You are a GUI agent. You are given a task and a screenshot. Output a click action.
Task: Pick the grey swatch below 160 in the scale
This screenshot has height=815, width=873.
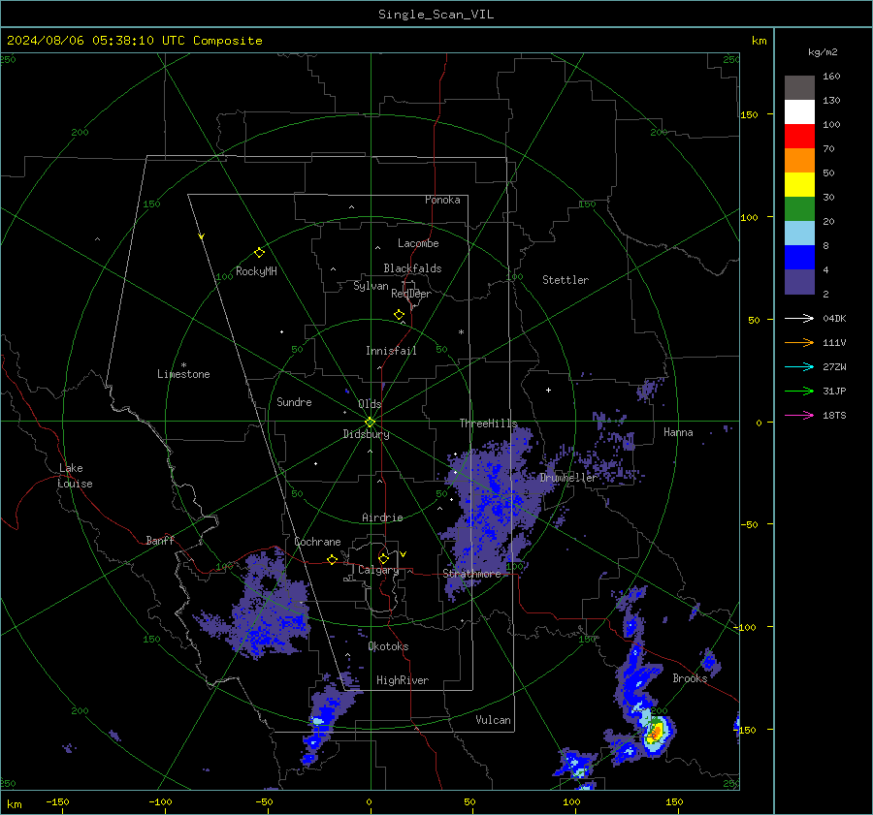(x=799, y=88)
